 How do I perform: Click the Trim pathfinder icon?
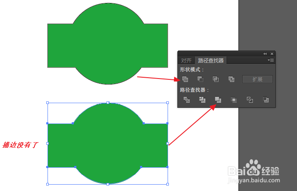[202, 100]
